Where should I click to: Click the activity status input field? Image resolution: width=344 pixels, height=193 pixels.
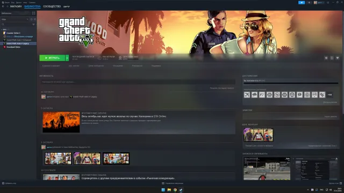pos(138,82)
